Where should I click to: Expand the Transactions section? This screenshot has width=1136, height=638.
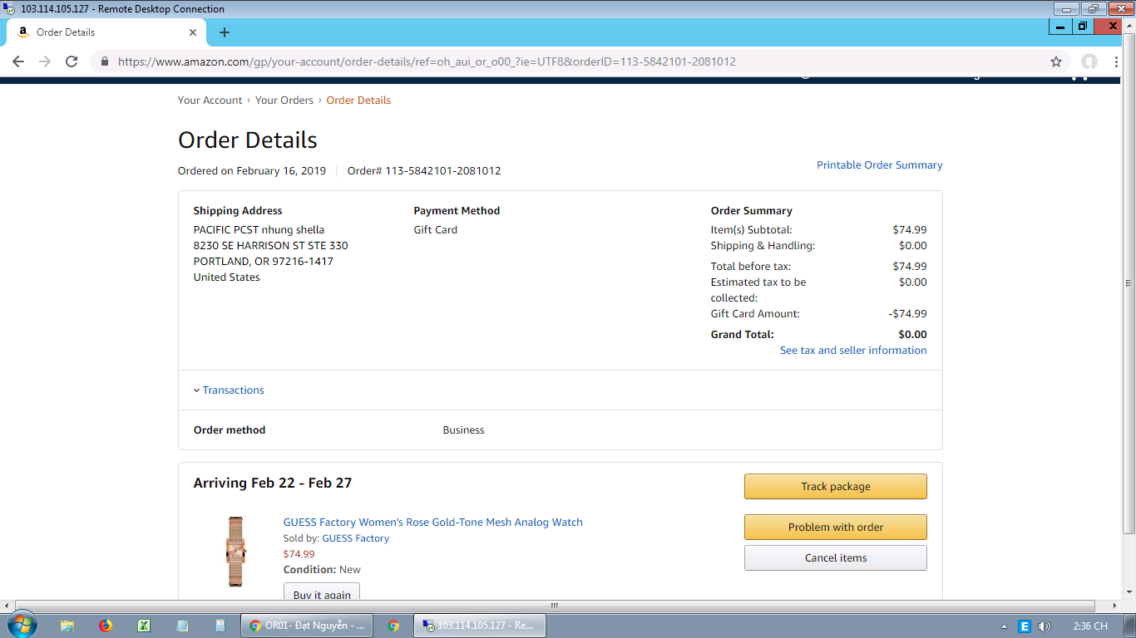[x=232, y=390]
